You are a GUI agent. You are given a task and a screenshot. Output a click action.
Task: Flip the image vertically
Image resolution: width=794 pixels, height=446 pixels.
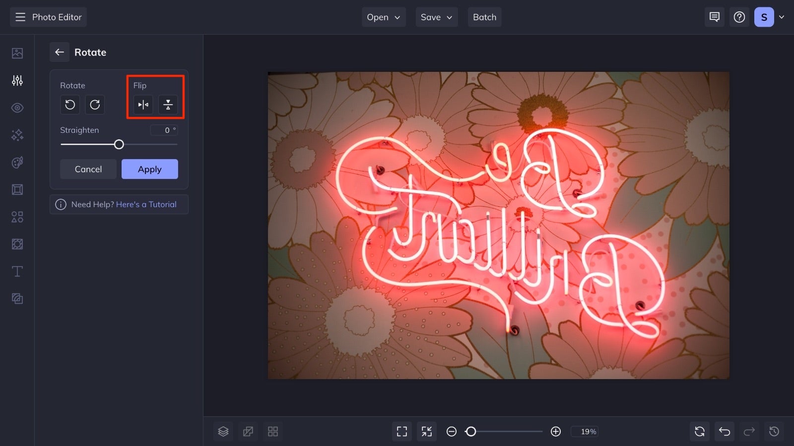pos(168,105)
